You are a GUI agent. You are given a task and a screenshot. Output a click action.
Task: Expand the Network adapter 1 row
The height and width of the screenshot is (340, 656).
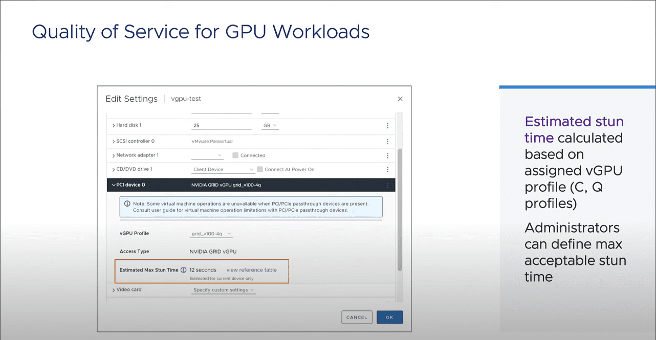tap(114, 155)
